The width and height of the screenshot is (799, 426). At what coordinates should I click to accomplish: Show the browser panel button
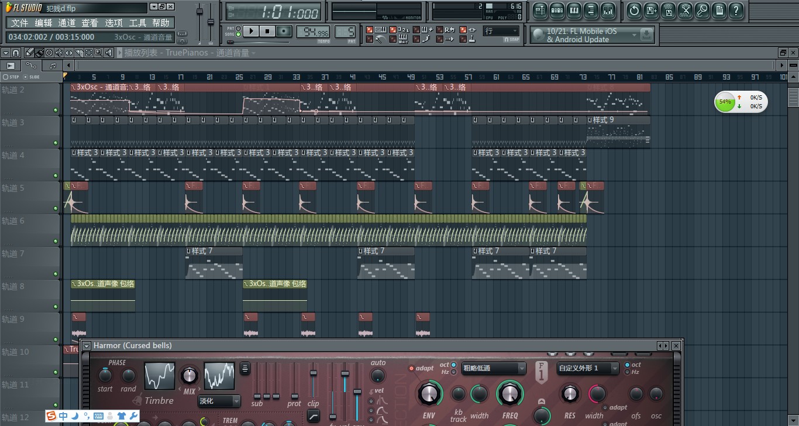(591, 10)
